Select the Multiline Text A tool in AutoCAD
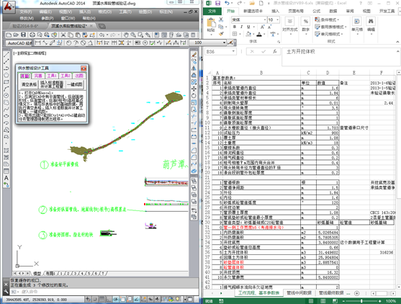Screen dimensions: 401x304 pyautogui.click(x=6, y=178)
